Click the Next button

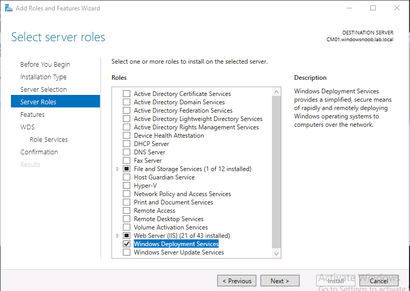tap(280, 281)
